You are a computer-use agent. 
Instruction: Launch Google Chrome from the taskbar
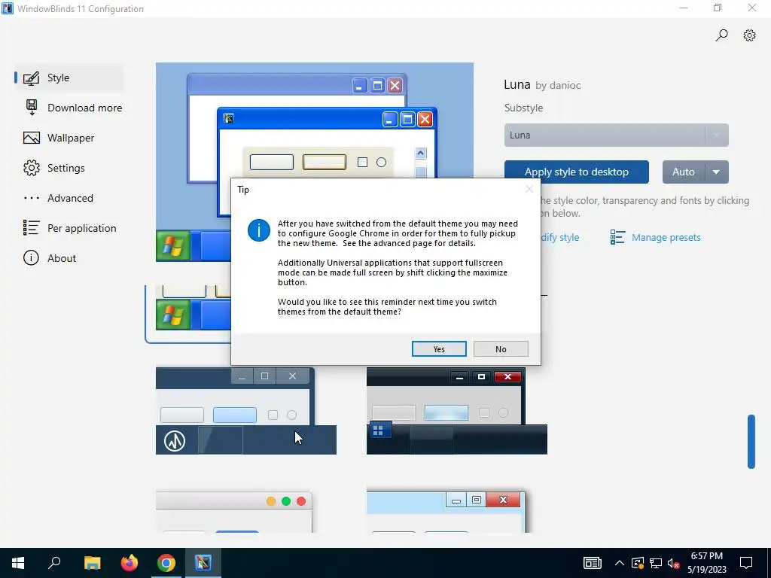[166, 563]
